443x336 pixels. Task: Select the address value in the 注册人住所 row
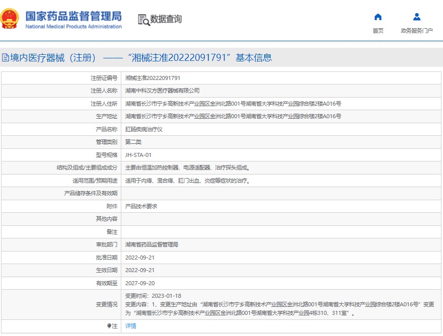coord(233,104)
